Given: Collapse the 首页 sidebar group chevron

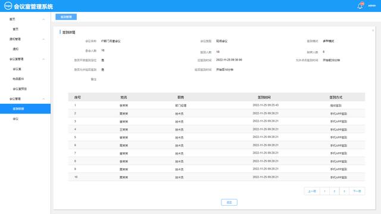Looking at the screenshot, I should (43, 19).
